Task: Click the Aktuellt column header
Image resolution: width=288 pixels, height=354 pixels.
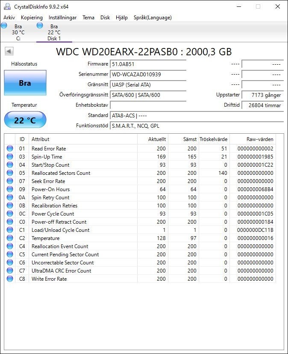Action: (153, 139)
